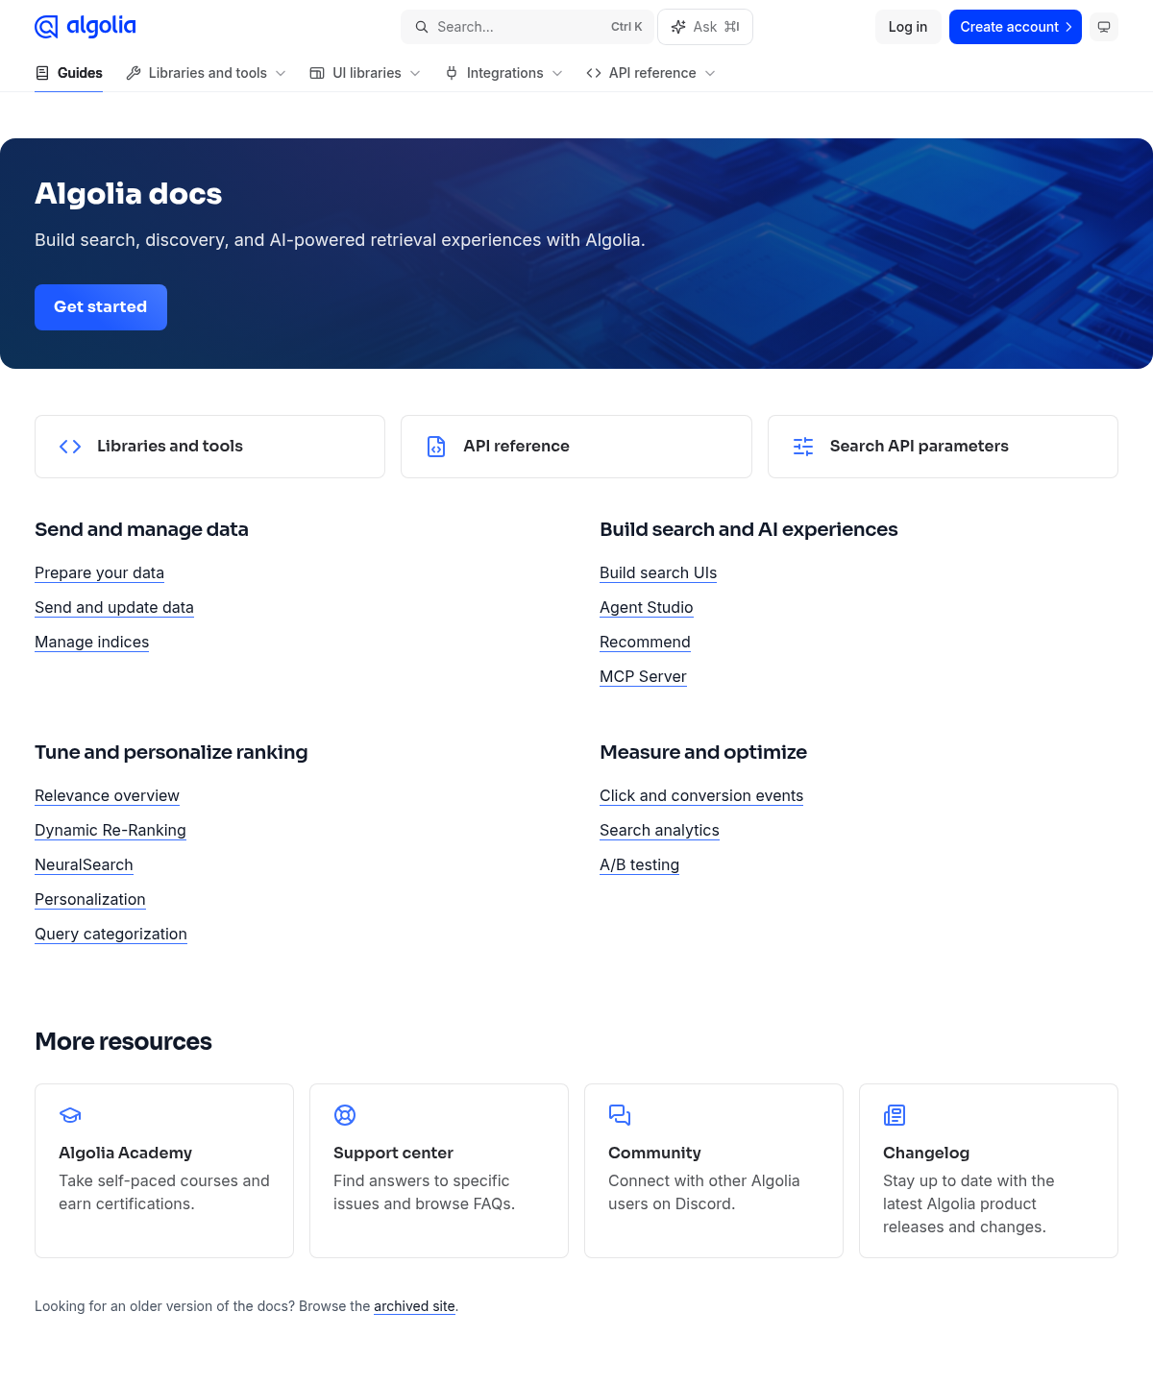Open the Query categorization link
Viewport: 1153px width, 1385px height.
click(x=110, y=935)
